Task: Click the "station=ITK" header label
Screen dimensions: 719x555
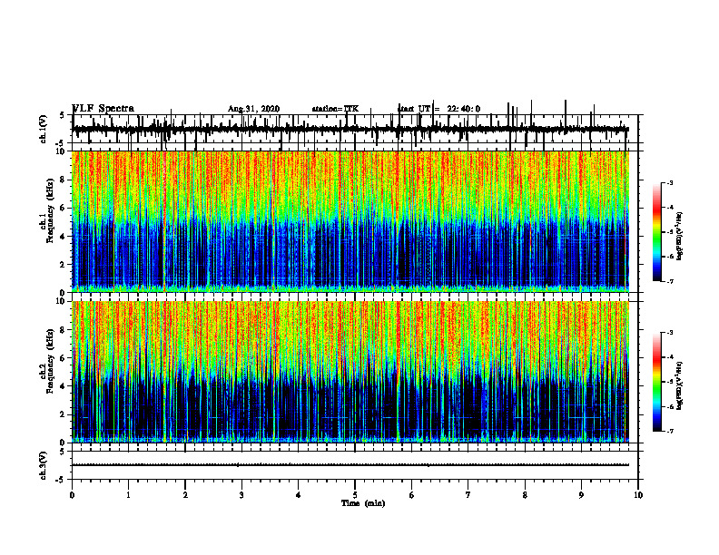Action: click(x=335, y=109)
